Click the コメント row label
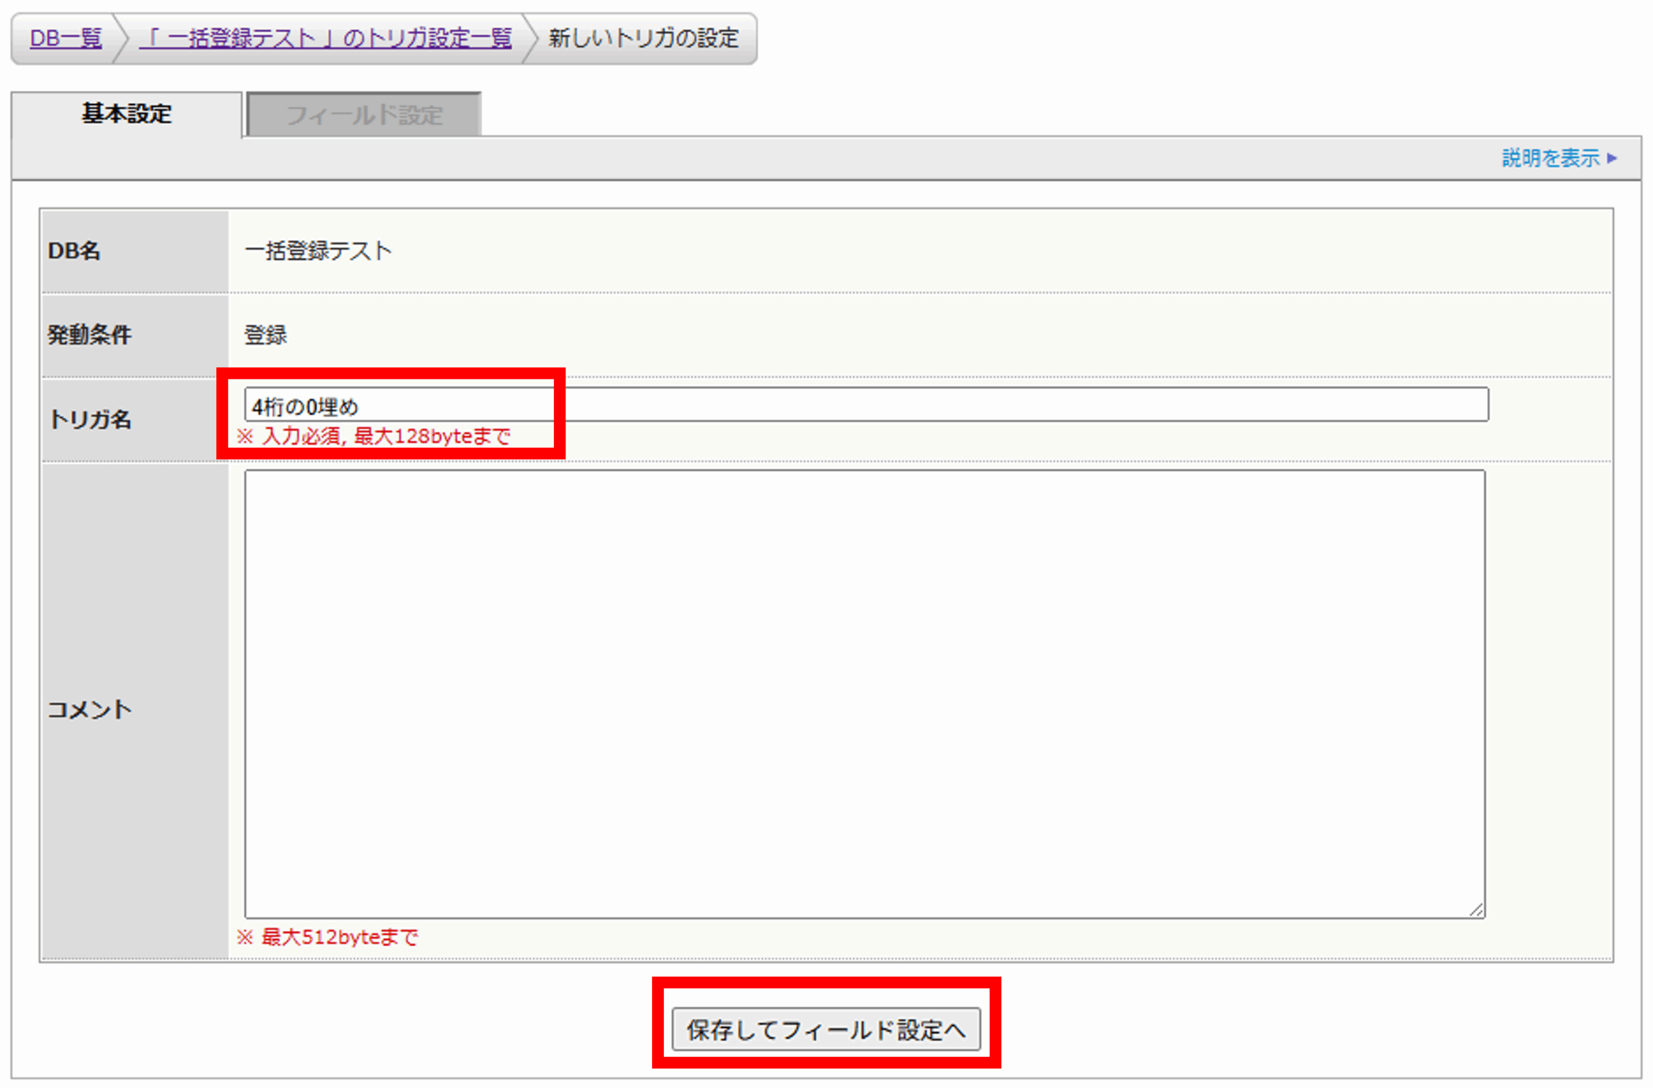Image resolution: width=1653 pixels, height=1088 pixels. [89, 710]
